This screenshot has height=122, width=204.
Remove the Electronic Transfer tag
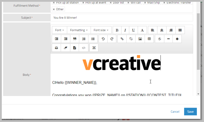tap(164, 3)
